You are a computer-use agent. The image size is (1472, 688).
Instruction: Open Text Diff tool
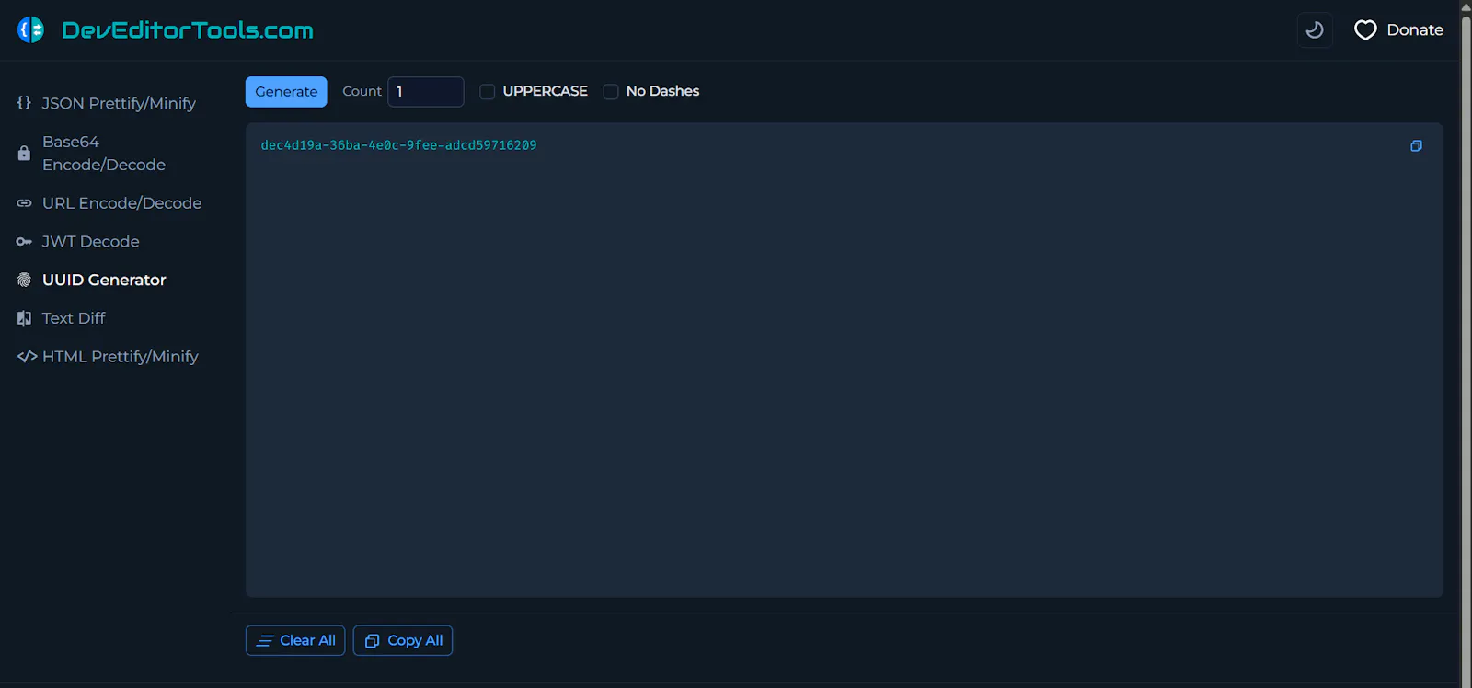coord(74,318)
